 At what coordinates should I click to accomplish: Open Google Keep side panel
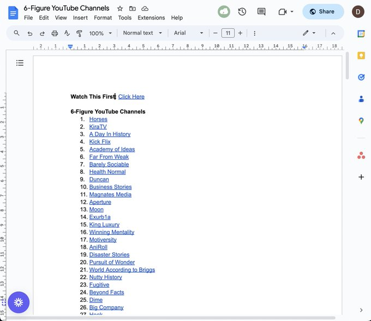coord(361,56)
